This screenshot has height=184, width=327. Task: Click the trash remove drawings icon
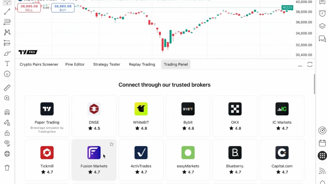point(7,167)
